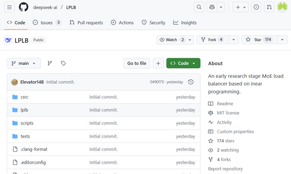
Task: Expand the star lists dropdown arrow
Action: click(x=282, y=40)
